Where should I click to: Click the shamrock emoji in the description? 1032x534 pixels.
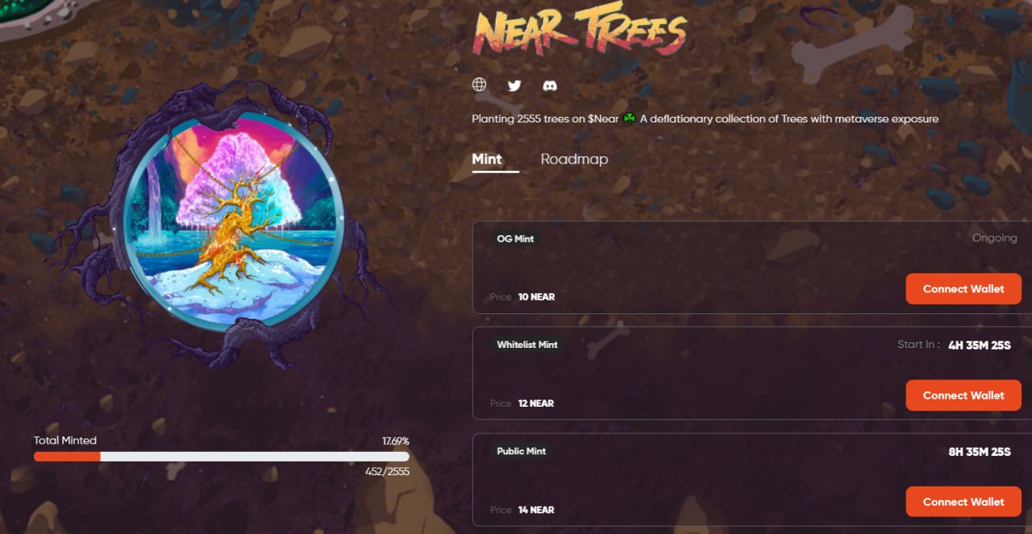click(x=629, y=119)
